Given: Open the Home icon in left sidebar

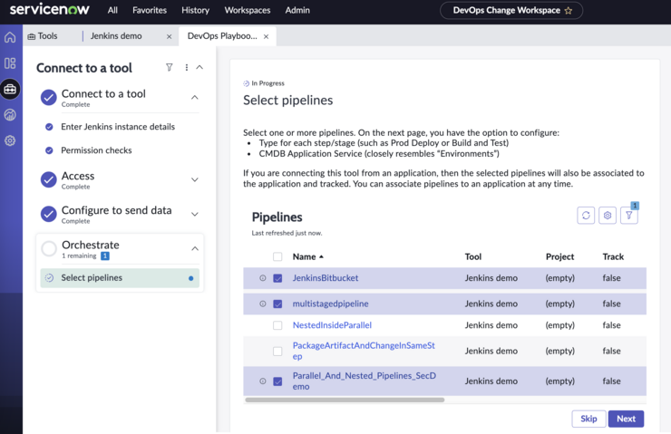Looking at the screenshot, I should tap(10, 37).
